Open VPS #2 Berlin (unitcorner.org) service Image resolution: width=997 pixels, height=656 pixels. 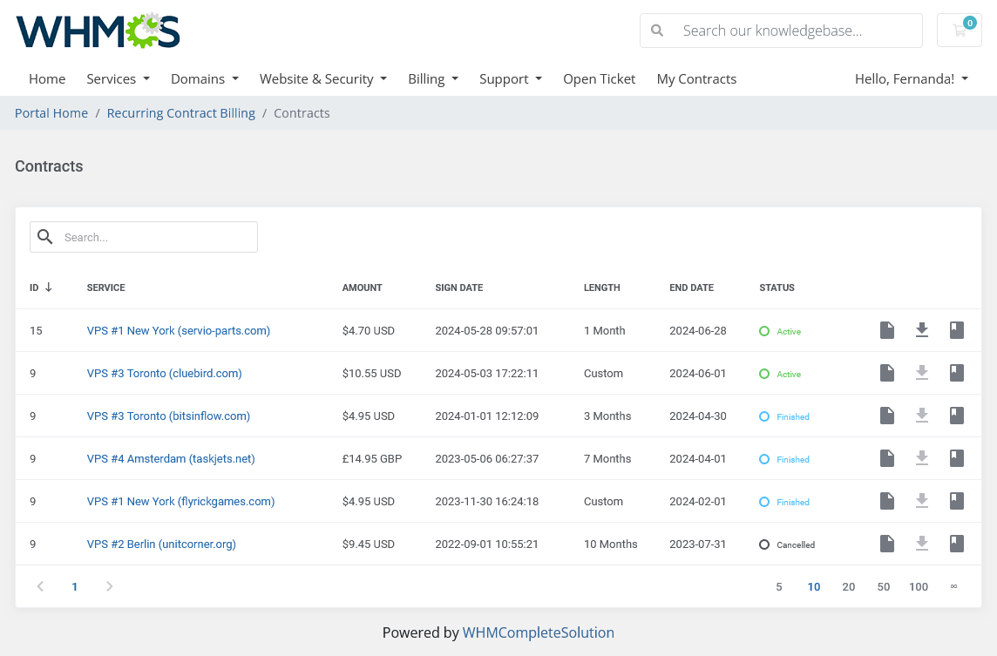161,544
